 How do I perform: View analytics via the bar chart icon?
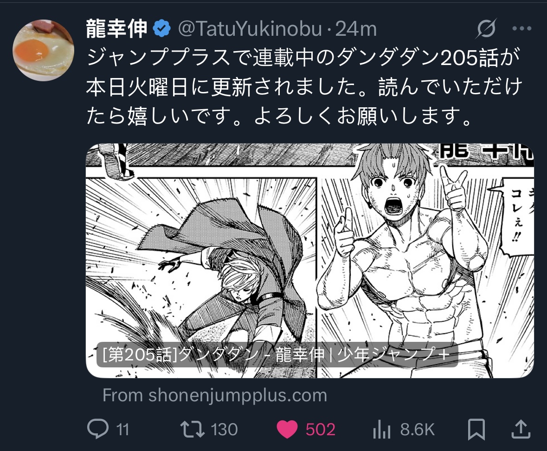[x=381, y=429]
